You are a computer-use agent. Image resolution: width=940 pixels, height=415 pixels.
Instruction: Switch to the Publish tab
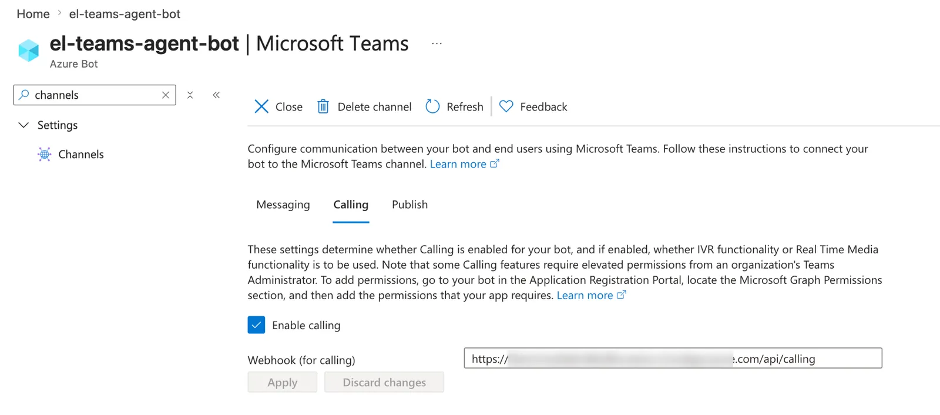click(x=409, y=205)
